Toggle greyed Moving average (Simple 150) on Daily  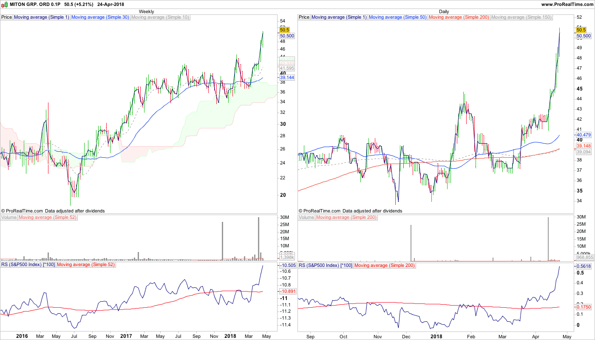(521, 17)
